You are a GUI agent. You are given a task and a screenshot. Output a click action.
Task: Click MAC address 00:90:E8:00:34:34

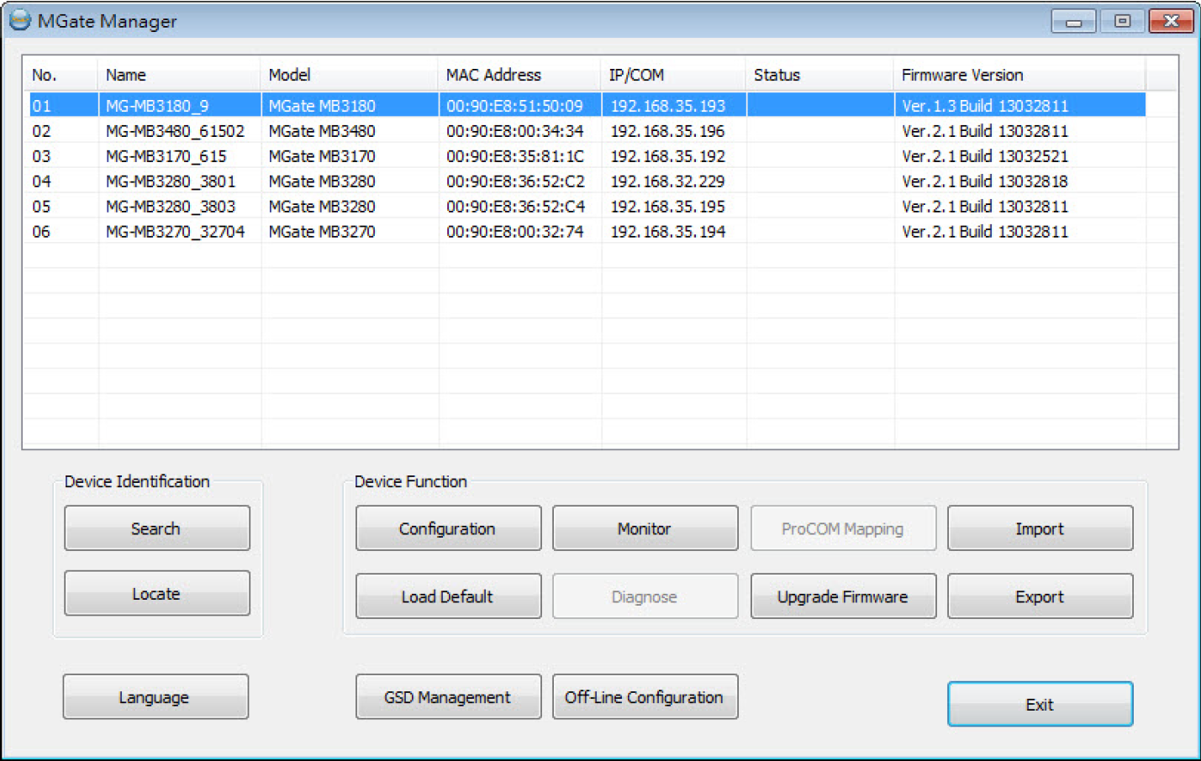[x=514, y=131]
